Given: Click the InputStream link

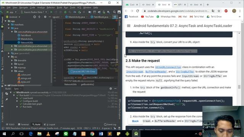Looking at the screenshot, I should point(135,72).
